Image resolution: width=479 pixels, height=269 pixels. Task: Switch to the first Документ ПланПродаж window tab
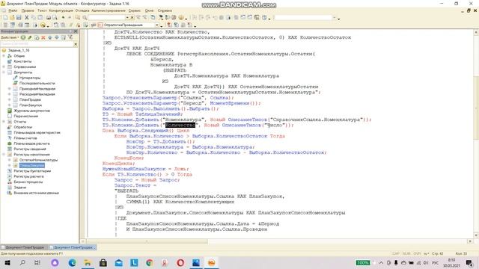[24, 247]
